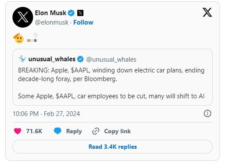Click the blue reply speech bubble icon
226x163 pixels.
(58, 131)
